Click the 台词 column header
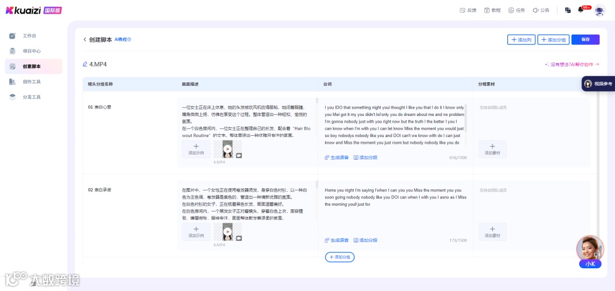The width and height of the screenshot is (615, 291). 327,84
